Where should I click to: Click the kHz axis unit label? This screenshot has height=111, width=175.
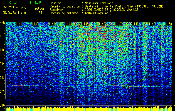pos(3,22)
